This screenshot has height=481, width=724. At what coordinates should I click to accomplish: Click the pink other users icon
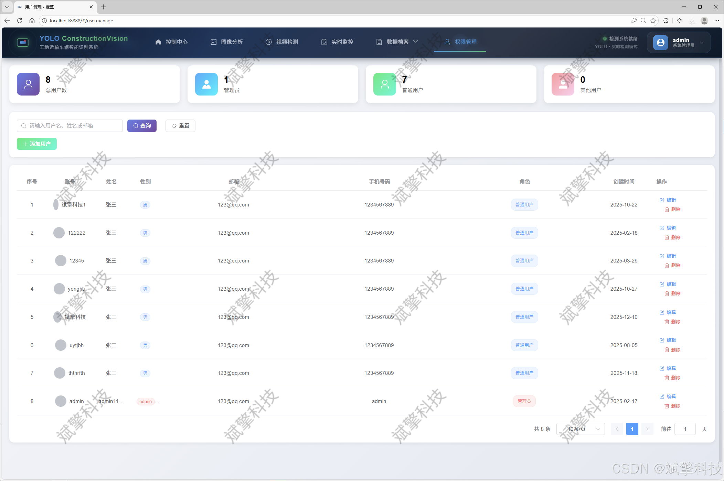point(563,84)
